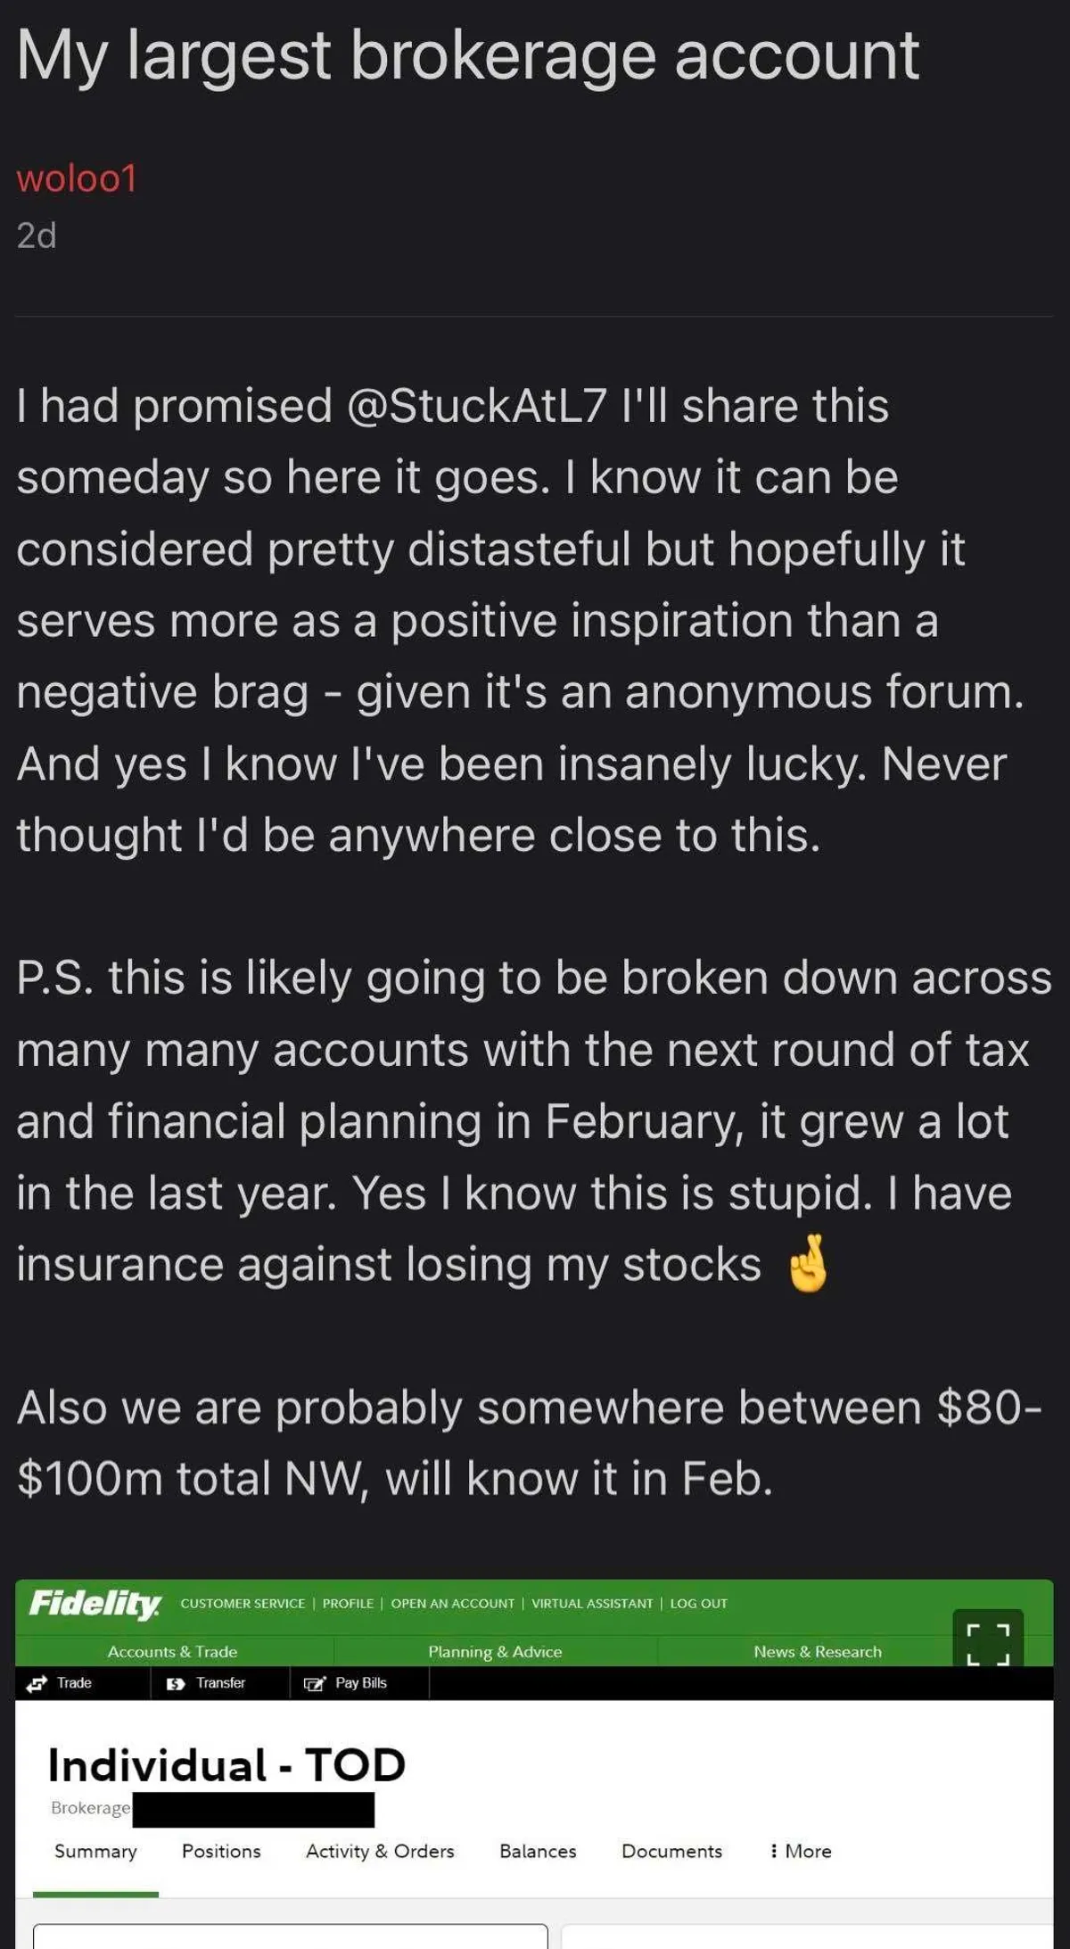This screenshot has width=1070, height=1949.
Task: Open woloo1 user profile
Action: [x=77, y=178]
